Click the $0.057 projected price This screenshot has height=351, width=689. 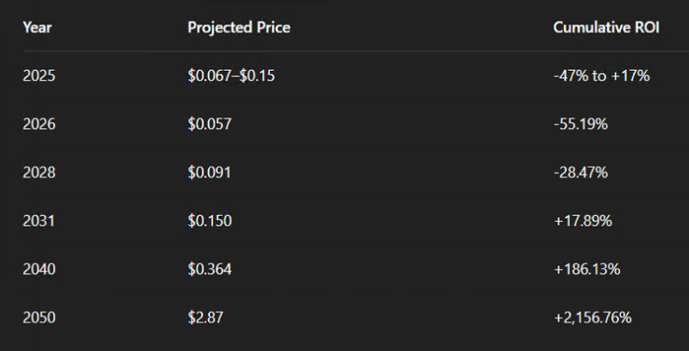[210, 124]
